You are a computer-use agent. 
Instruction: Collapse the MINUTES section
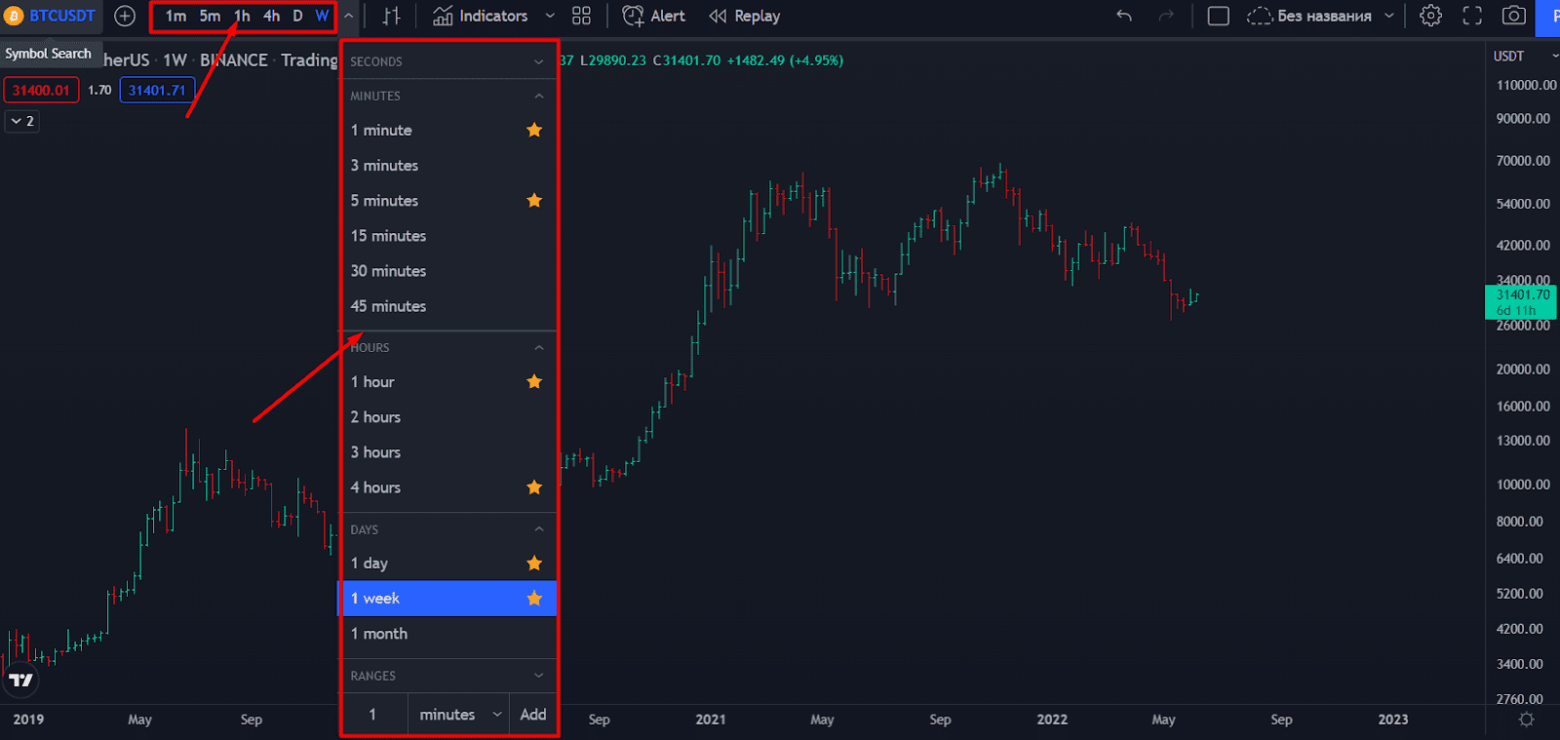(448, 96)
